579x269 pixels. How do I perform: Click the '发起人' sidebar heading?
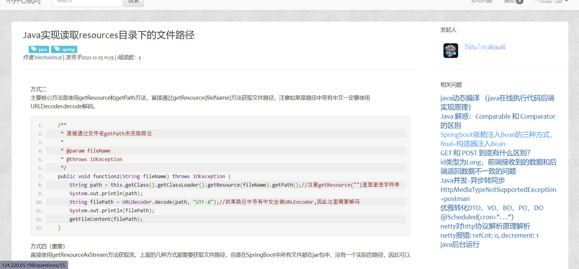(448, 30)
